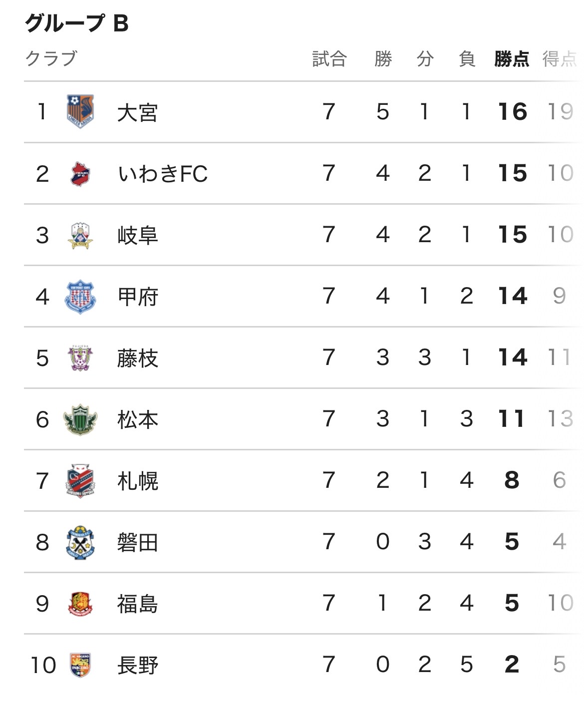
Task: Click the 甲府 club crest icon
Action: (x=80, y=297)
